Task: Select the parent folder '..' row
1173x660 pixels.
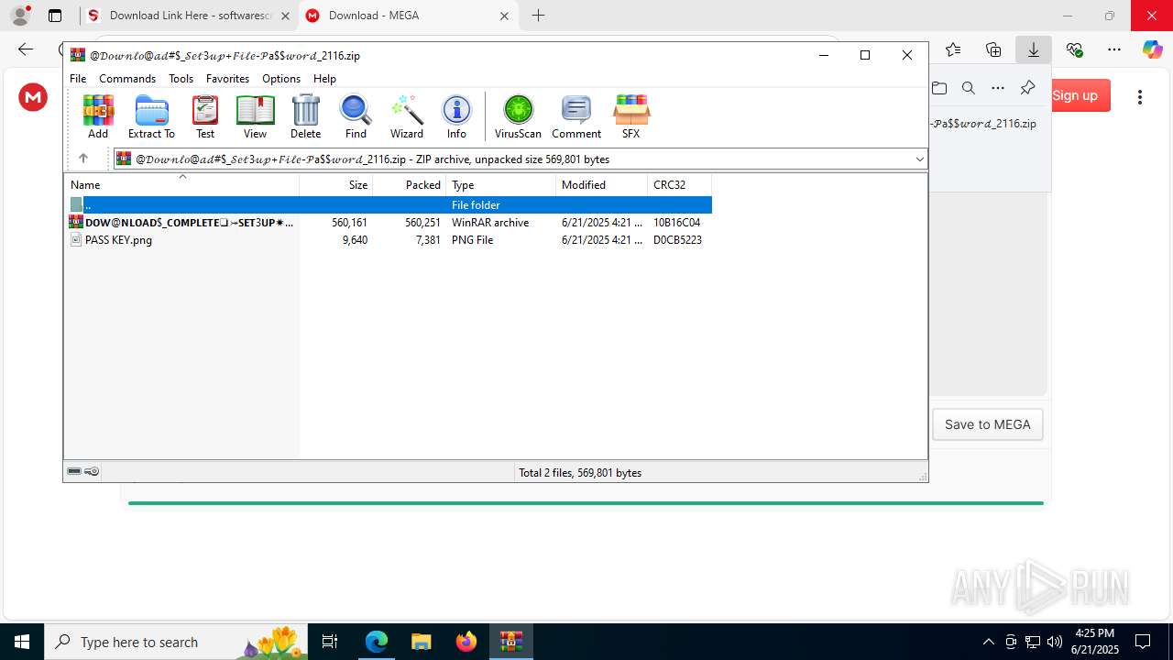Action: coord(389,205)
